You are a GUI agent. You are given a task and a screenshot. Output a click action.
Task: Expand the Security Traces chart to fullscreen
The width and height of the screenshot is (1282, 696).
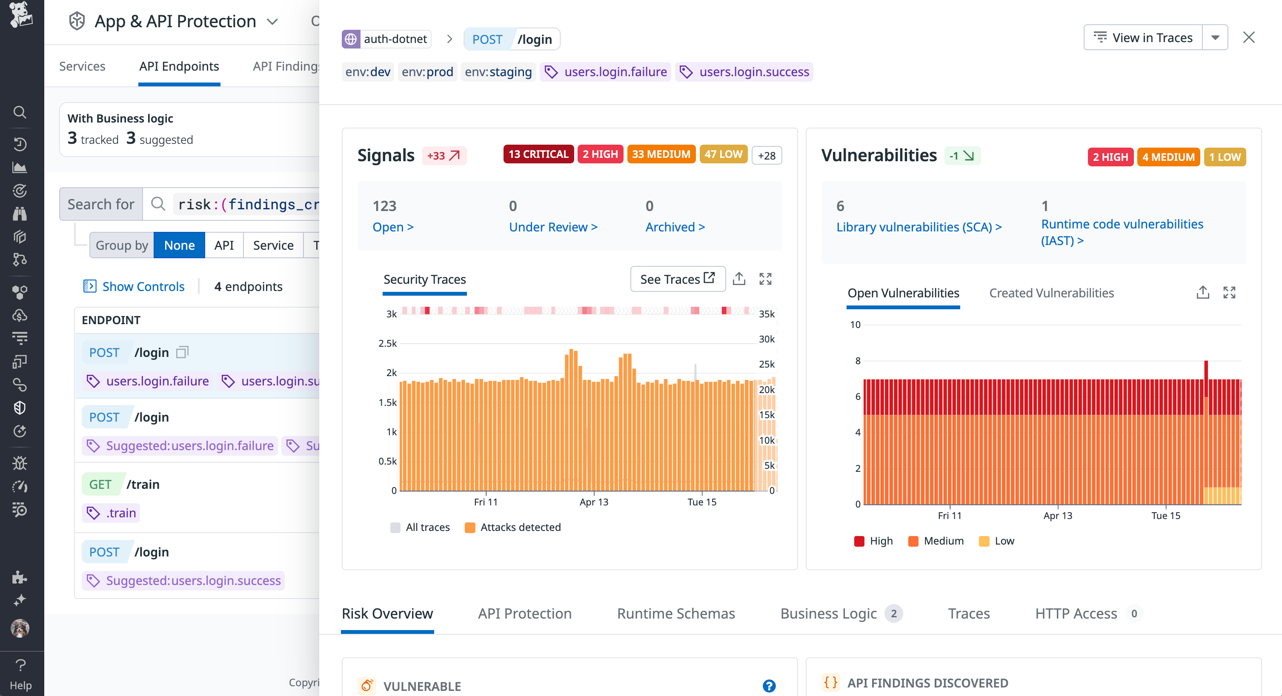coord(766,279)
